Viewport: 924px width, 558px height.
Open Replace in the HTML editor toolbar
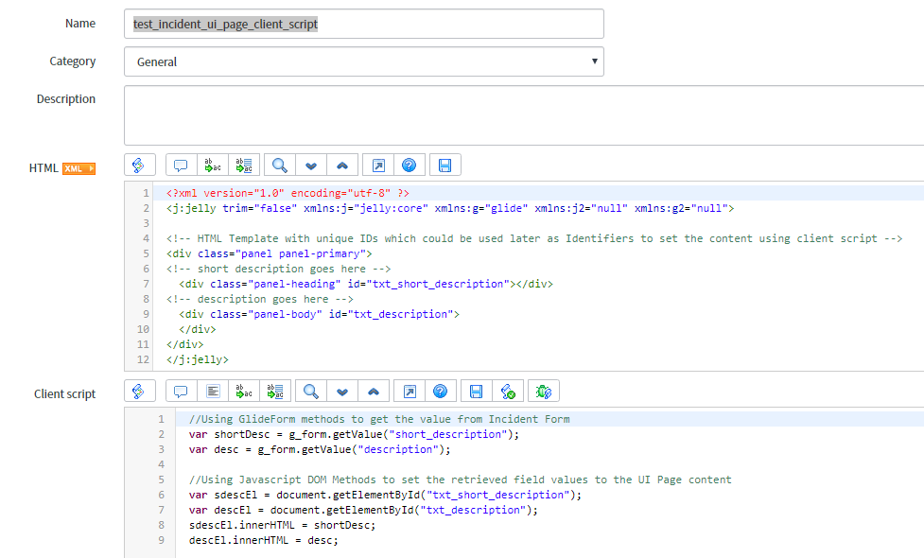pos(212,165)
